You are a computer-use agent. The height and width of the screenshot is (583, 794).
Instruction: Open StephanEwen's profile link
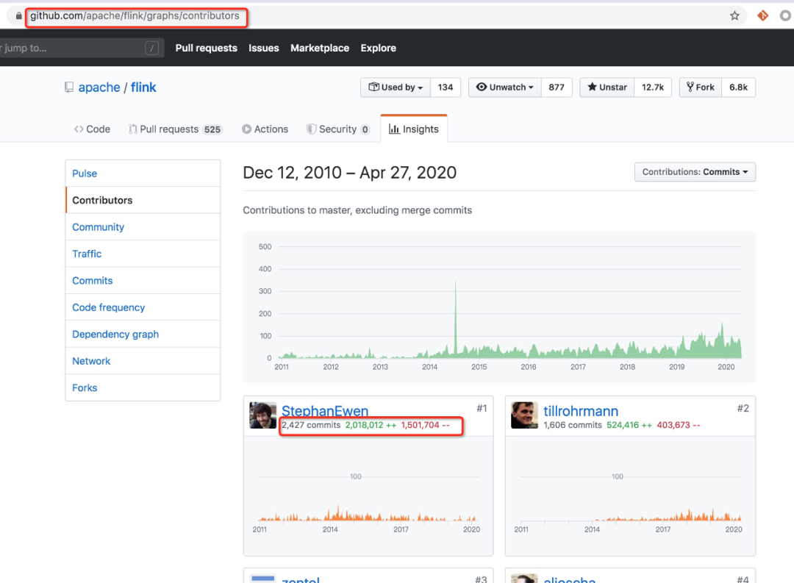click(325, 411)
